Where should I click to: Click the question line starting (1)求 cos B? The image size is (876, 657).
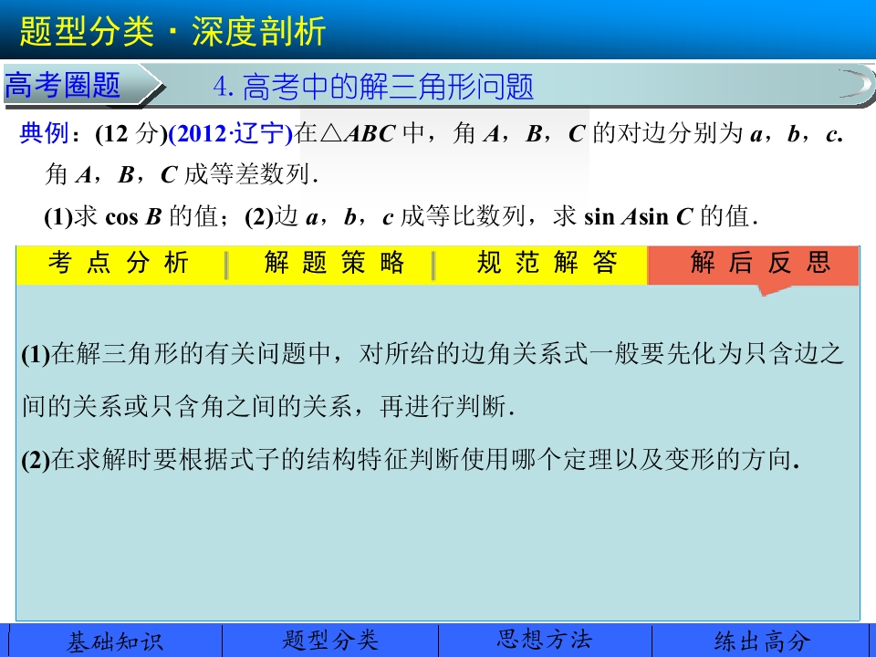point(401,216)
